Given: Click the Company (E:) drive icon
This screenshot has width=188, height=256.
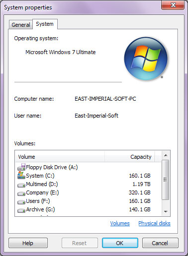Looking at the screenshot, I should [x=21, y=193].
